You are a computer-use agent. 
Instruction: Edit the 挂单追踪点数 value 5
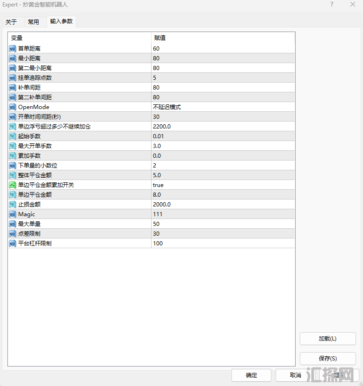(223, 78)
